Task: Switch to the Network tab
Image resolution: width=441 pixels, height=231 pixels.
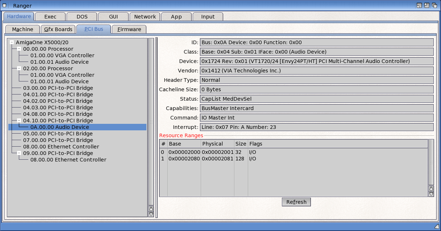Action: click(x=145, y=17)
